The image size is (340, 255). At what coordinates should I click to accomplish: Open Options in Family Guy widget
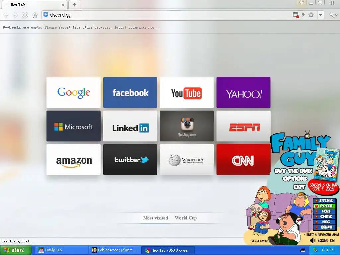pos(295,179)
